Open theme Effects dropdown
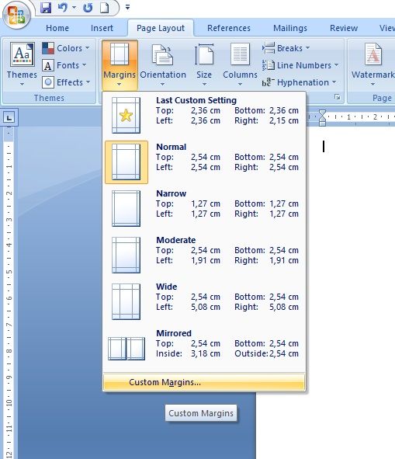This screenshot has width=395, height=459. pyautogui.click(x=66, y=82)
